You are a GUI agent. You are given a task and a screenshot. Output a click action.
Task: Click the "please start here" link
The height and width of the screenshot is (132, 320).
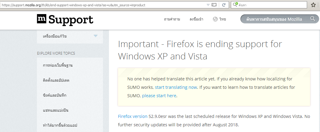pos(159,96)
